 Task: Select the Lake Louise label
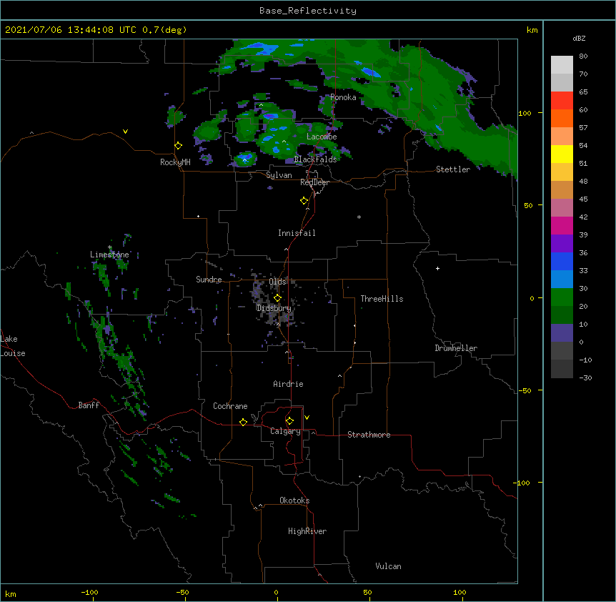[13, 346]
